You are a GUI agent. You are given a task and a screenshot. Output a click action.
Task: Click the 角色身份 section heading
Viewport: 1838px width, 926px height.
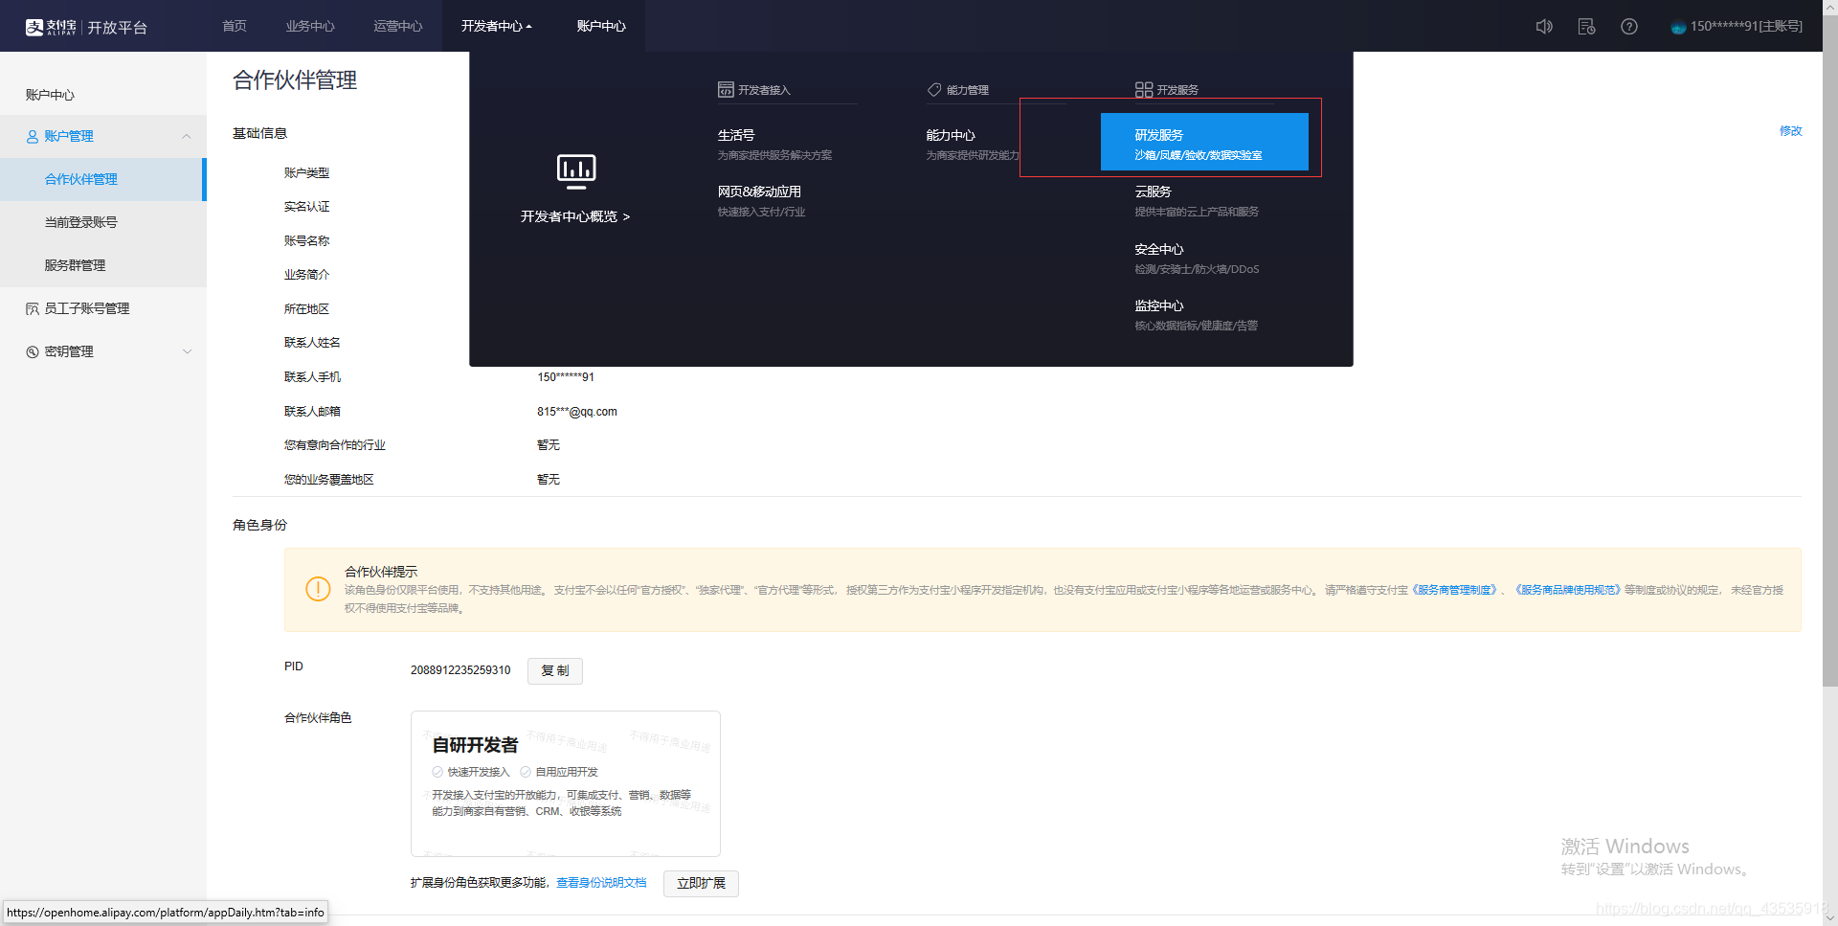(259, 525)
